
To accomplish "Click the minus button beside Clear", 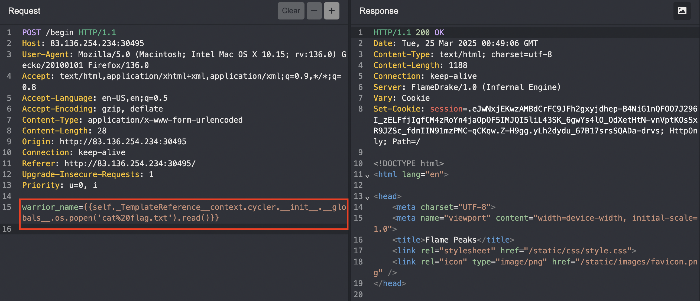I will 314,11.
